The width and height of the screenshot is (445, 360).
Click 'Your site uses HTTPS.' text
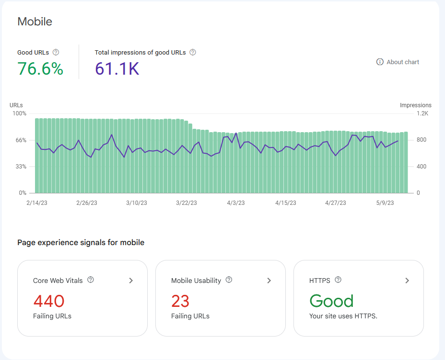(x=343, y=316)
